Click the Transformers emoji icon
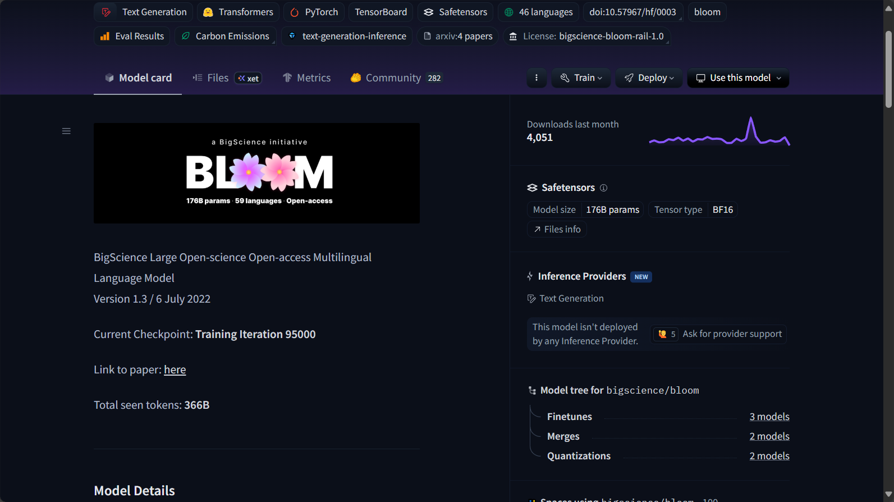This screenshot has width=894, height=502. (x=208, y=12)
